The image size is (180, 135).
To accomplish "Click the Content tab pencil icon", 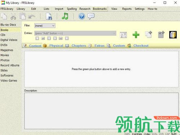I will 25,46.
